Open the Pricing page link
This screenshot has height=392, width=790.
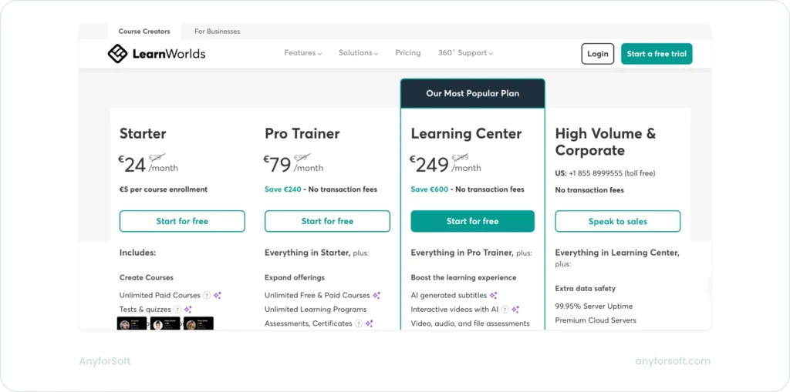tap(407, 53)
